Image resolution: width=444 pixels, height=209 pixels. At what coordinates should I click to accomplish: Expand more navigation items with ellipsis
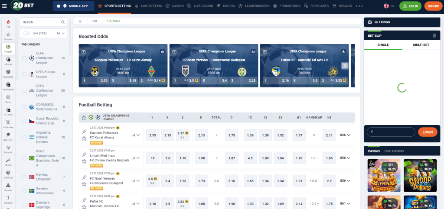click(359, 6)
